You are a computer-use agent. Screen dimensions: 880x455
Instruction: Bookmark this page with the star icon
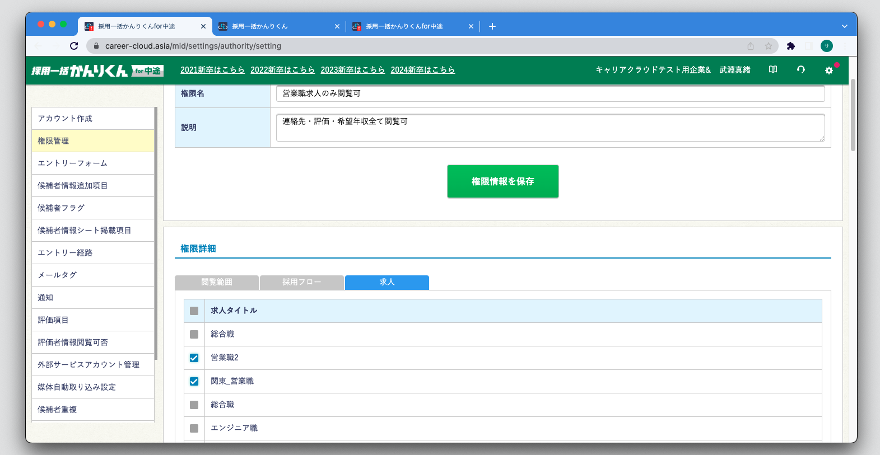(x=769, y=46)
